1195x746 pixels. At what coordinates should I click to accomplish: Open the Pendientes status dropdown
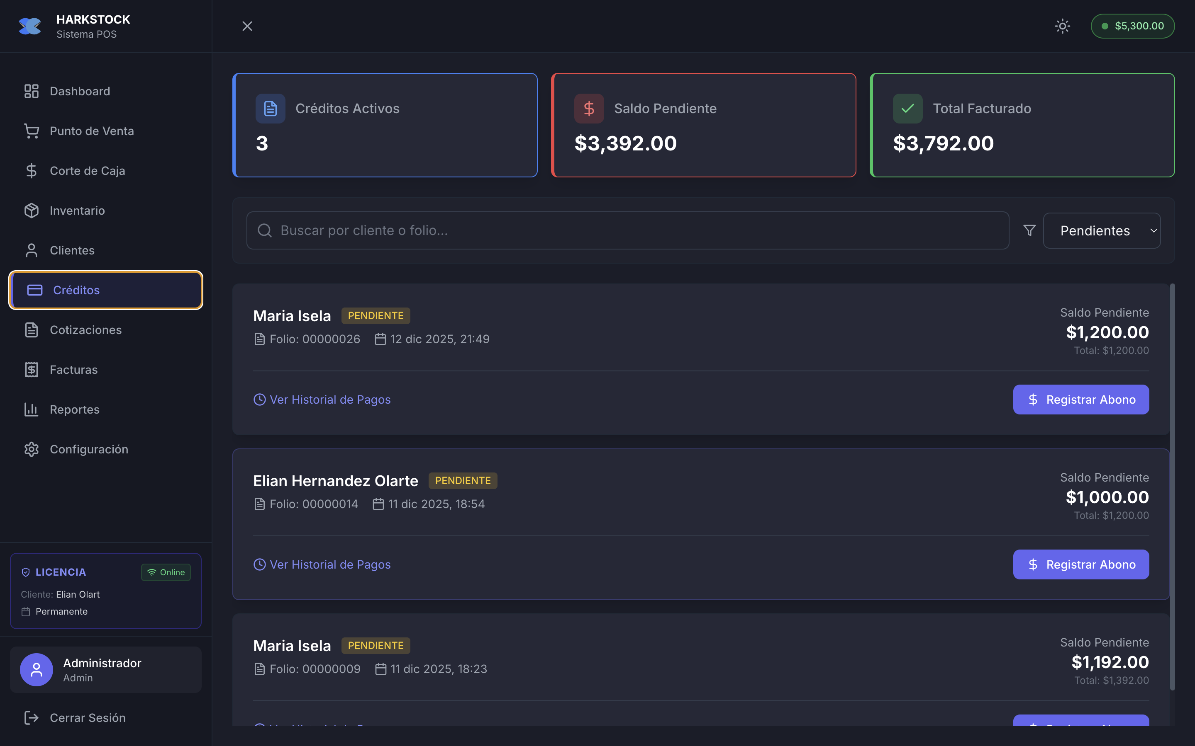[1101, 230]
